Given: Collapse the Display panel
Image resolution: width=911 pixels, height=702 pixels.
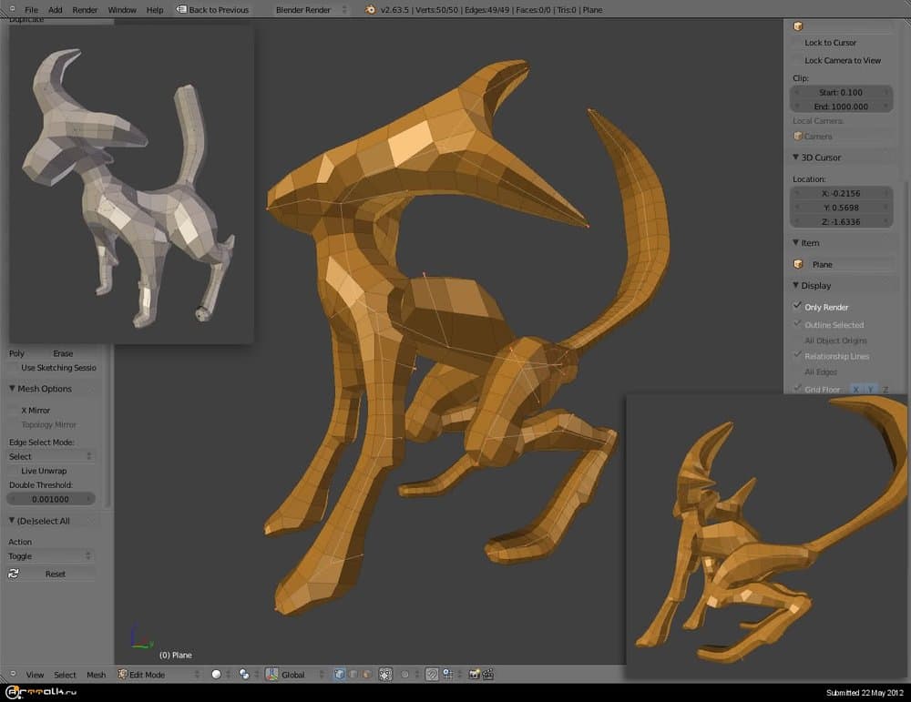Looking at the screenshot, I should (x=795, y=285).
